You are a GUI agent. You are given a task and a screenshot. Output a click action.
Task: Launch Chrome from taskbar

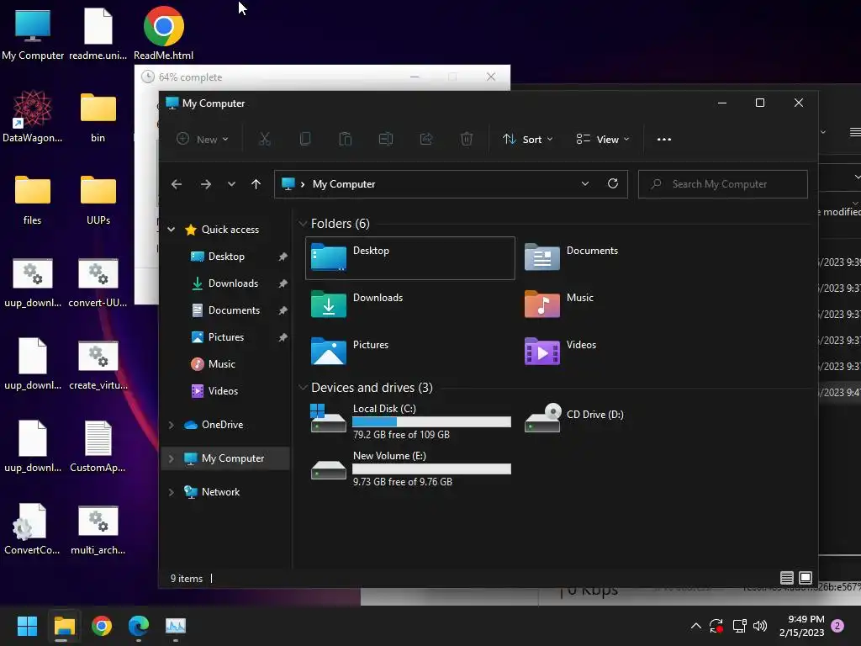point(102,626)
